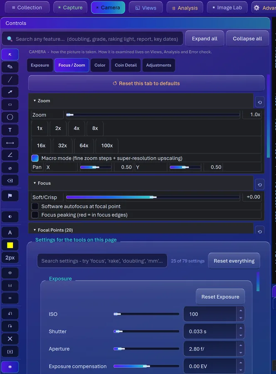276x374 pixels.
Task: Reset the Focal Points section with its icon
Action: coord(260,231)
